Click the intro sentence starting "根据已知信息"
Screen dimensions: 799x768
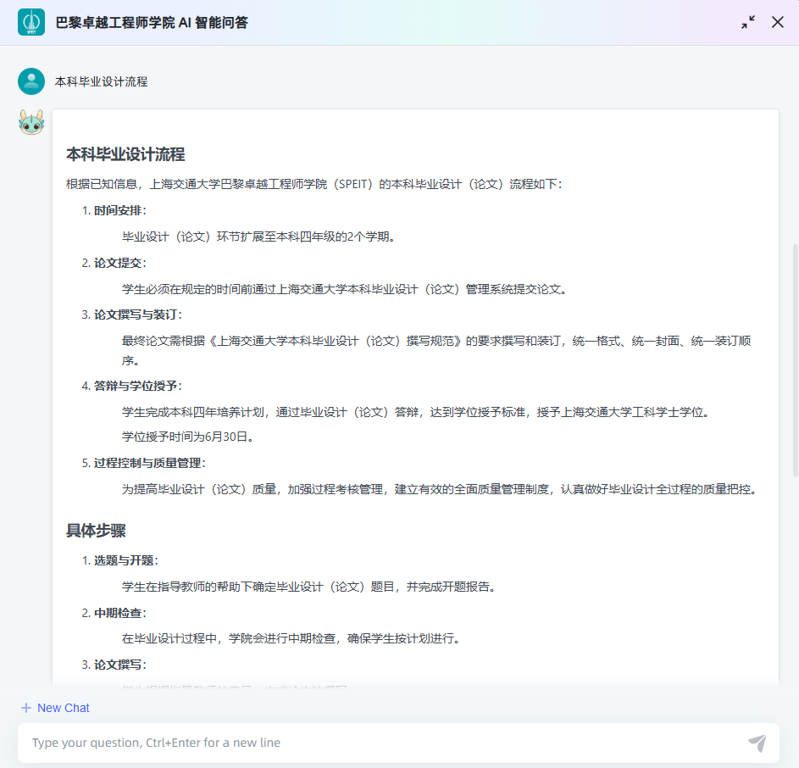tap(313, 184)
